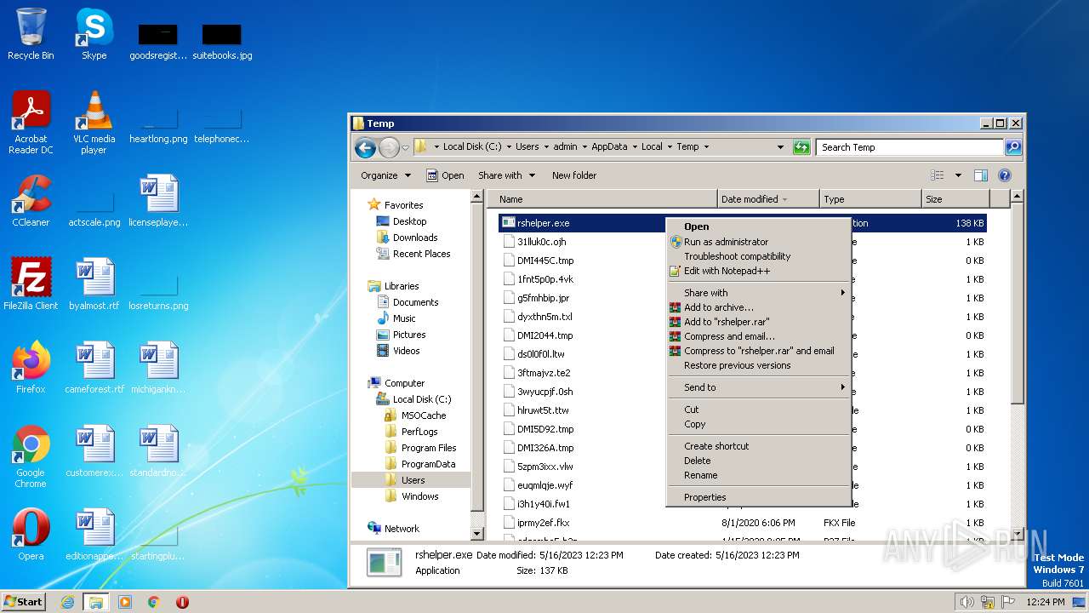This screenshot has width=1089, height=613.
Task: Open Explorer help question-mark icon
Action: pos(1004,175)
